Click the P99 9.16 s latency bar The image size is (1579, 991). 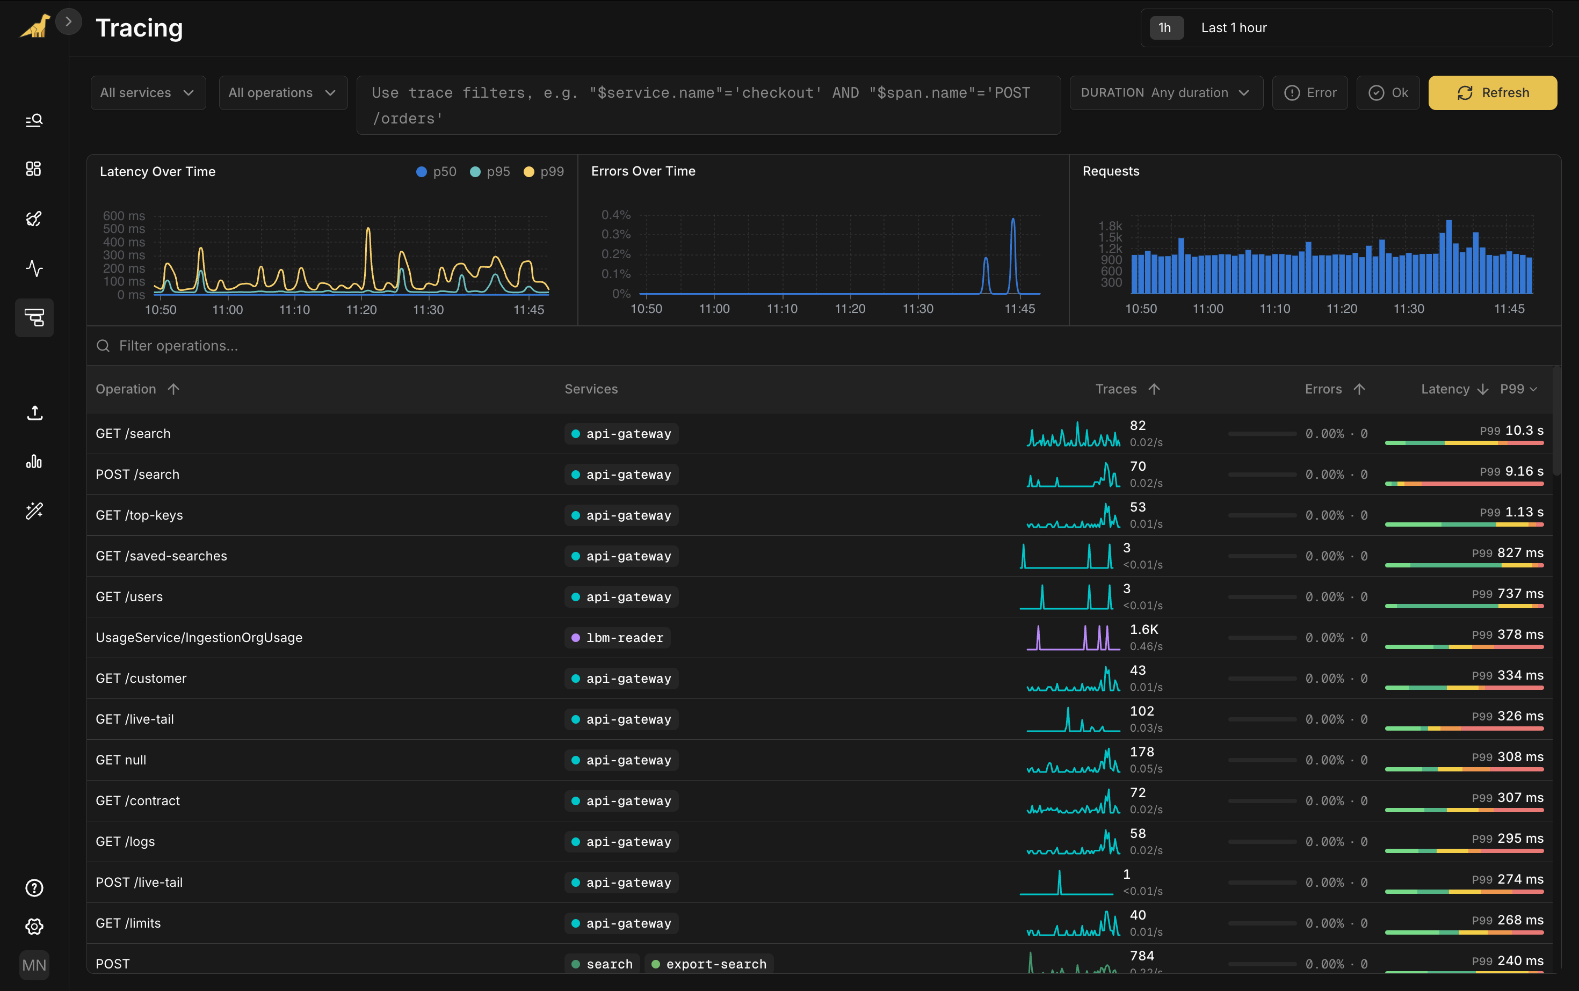(x=1464, y=484)
